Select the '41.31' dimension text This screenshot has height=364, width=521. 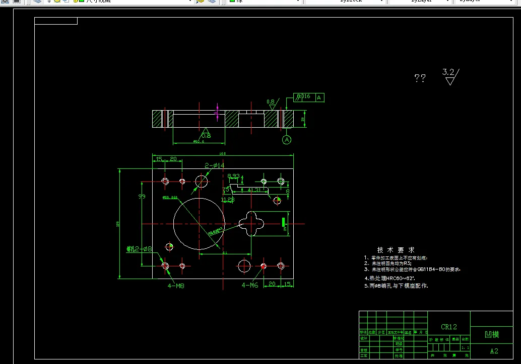point(254,190)
